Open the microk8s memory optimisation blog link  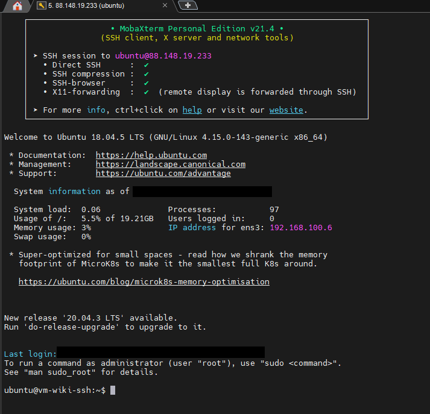pos(144,282)
